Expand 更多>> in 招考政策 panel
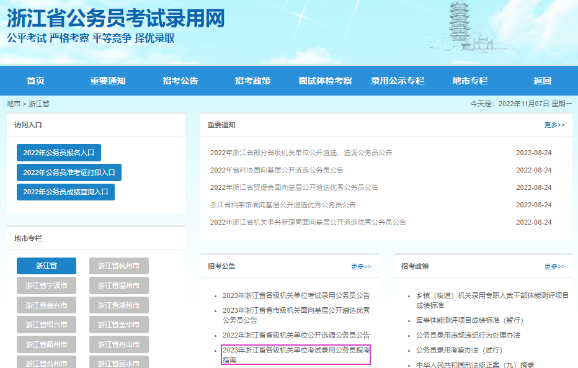This screenshot has width=578, height=368. (554, 267)
